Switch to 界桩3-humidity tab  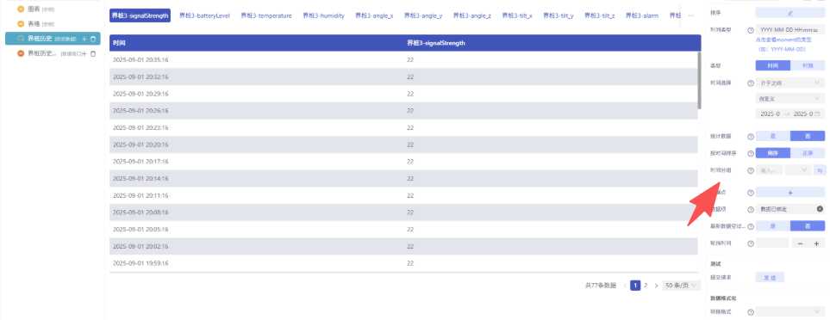click(x=323, y=15)
